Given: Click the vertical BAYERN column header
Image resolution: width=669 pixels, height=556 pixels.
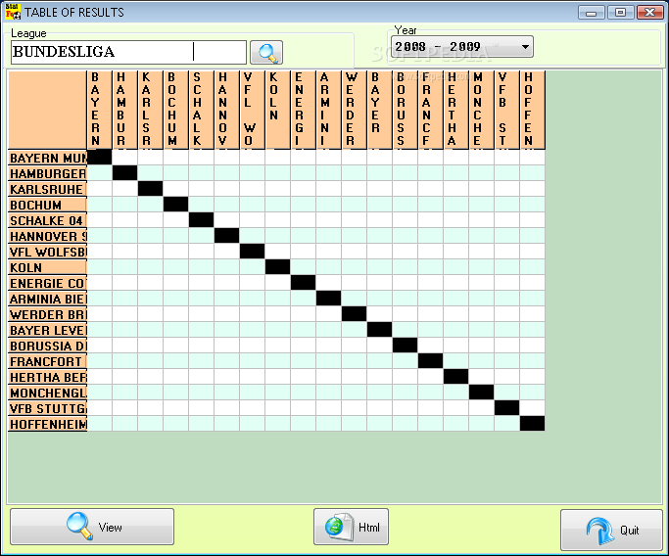Looking at the screenshot, I should pyautogui.click(x=99, y=110).
